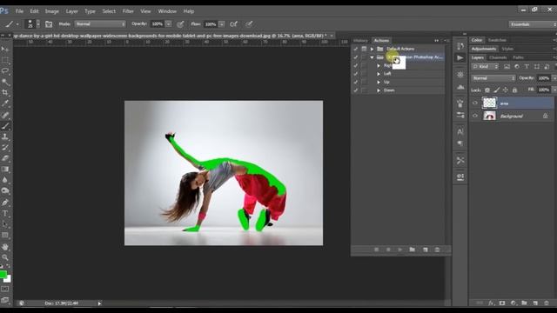Open the File menu
This screenshot has height=313, width=557.
[x=19, y=11]
